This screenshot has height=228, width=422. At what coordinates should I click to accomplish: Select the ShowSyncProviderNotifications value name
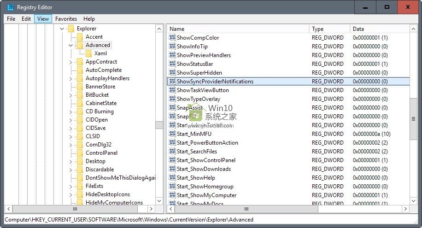point(215,81)
